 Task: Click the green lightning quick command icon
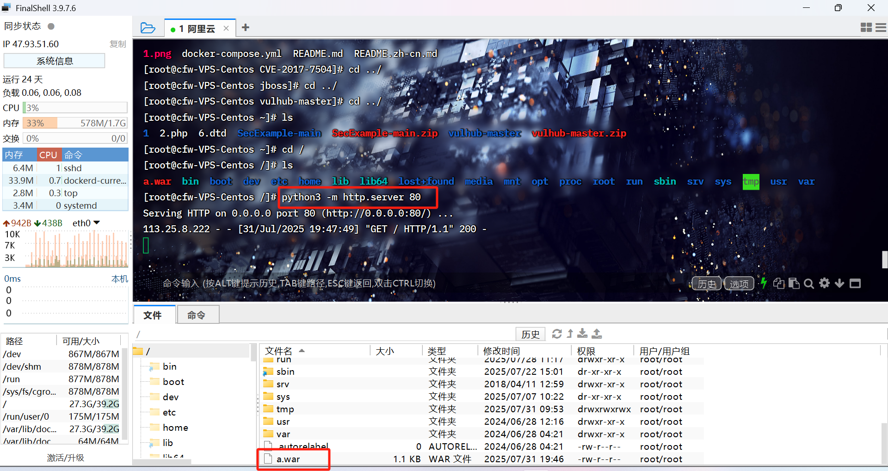click(764, 283)
